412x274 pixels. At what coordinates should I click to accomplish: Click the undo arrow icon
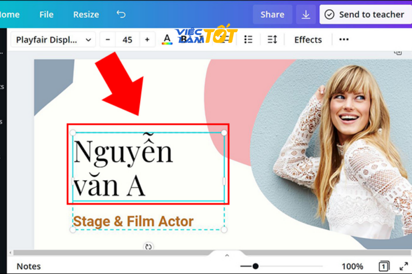(x=121, y=14)
